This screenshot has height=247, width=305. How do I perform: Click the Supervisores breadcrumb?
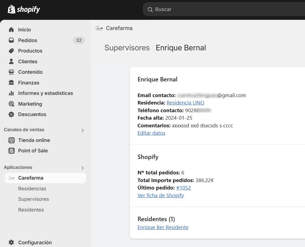tap(127, 48)
